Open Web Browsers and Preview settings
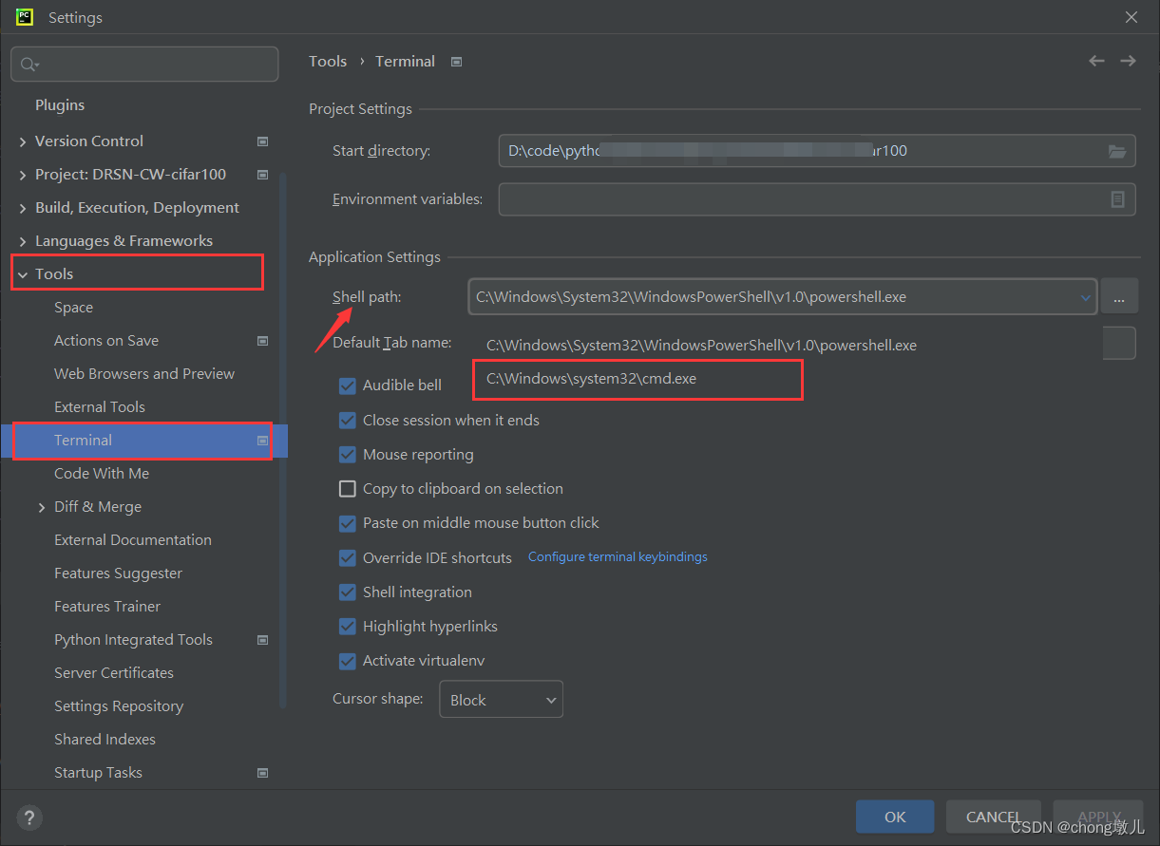 tap(144, 374)
